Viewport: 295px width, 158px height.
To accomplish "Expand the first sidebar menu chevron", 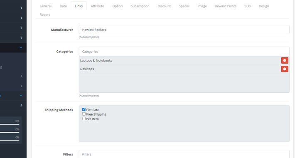I will point(21,8).
